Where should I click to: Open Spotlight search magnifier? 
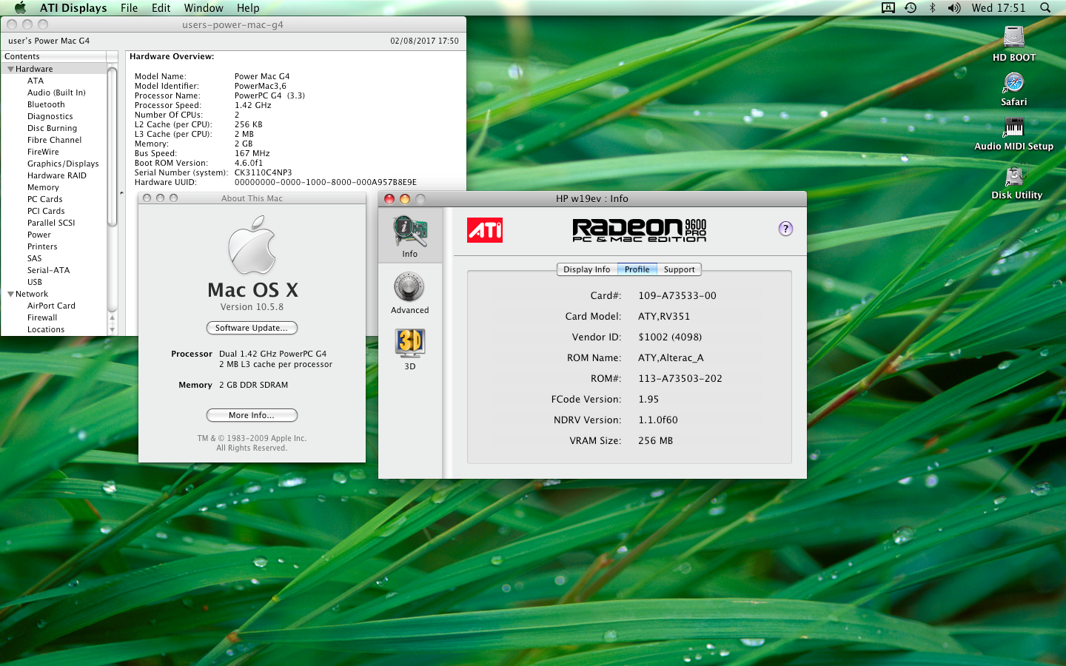click(1045, 7)
